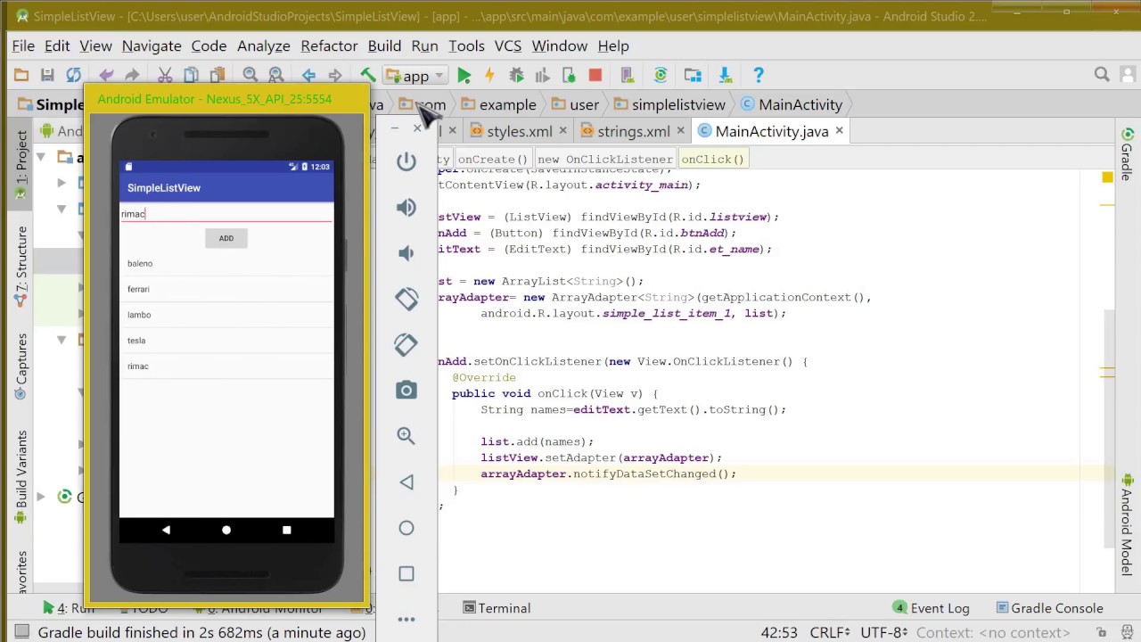This screenshot has height=642, width=1141.
Task: Navigate back with the blue left arrow
Action: tap(308, 76)
